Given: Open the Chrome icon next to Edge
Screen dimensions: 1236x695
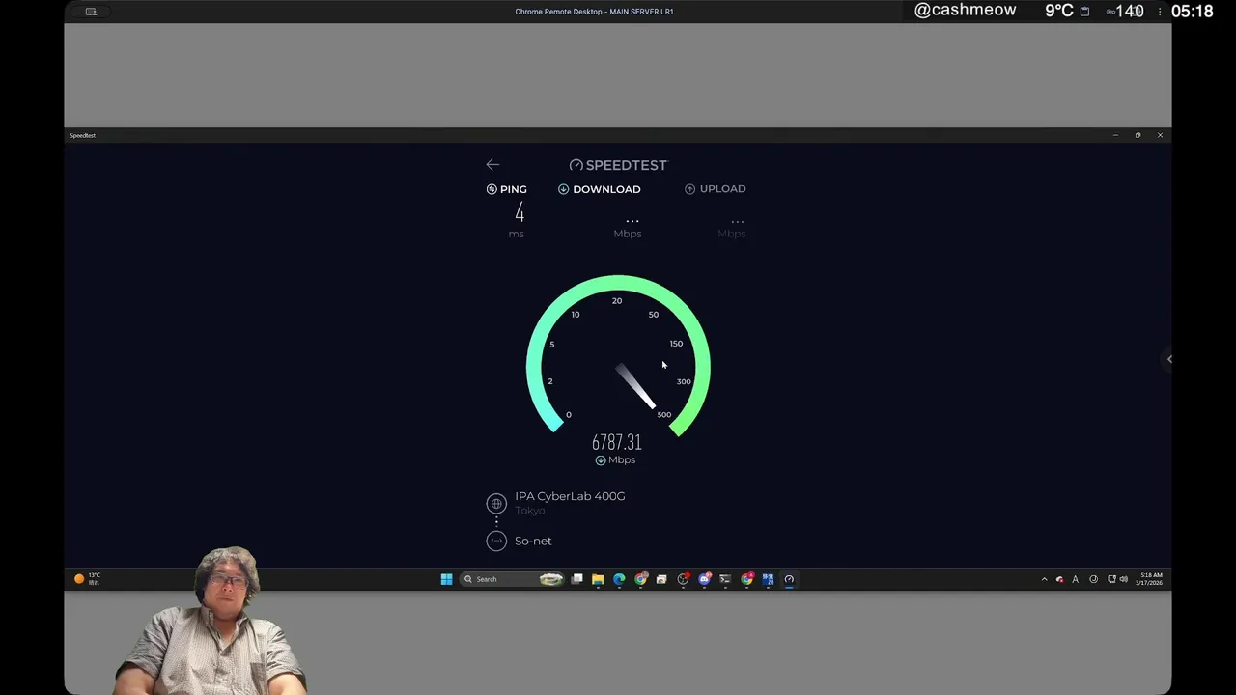Looking at the screenshot, I should [x=640, y=579].
